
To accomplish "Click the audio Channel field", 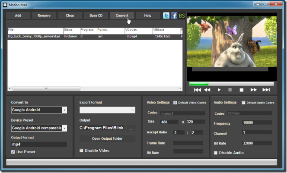I will [x=257, y=132].
